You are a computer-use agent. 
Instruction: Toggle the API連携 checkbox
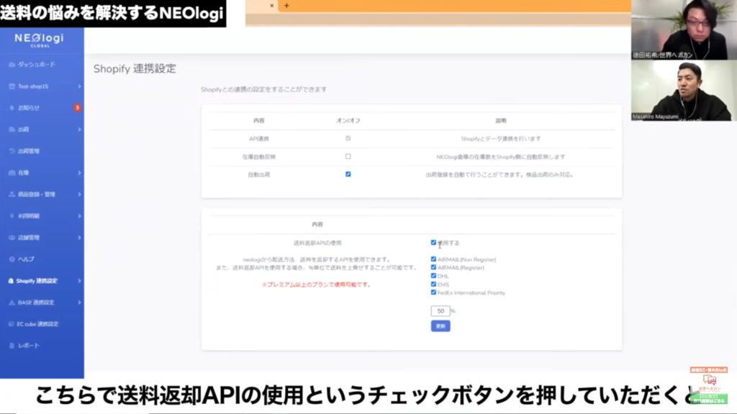(348, 139)
